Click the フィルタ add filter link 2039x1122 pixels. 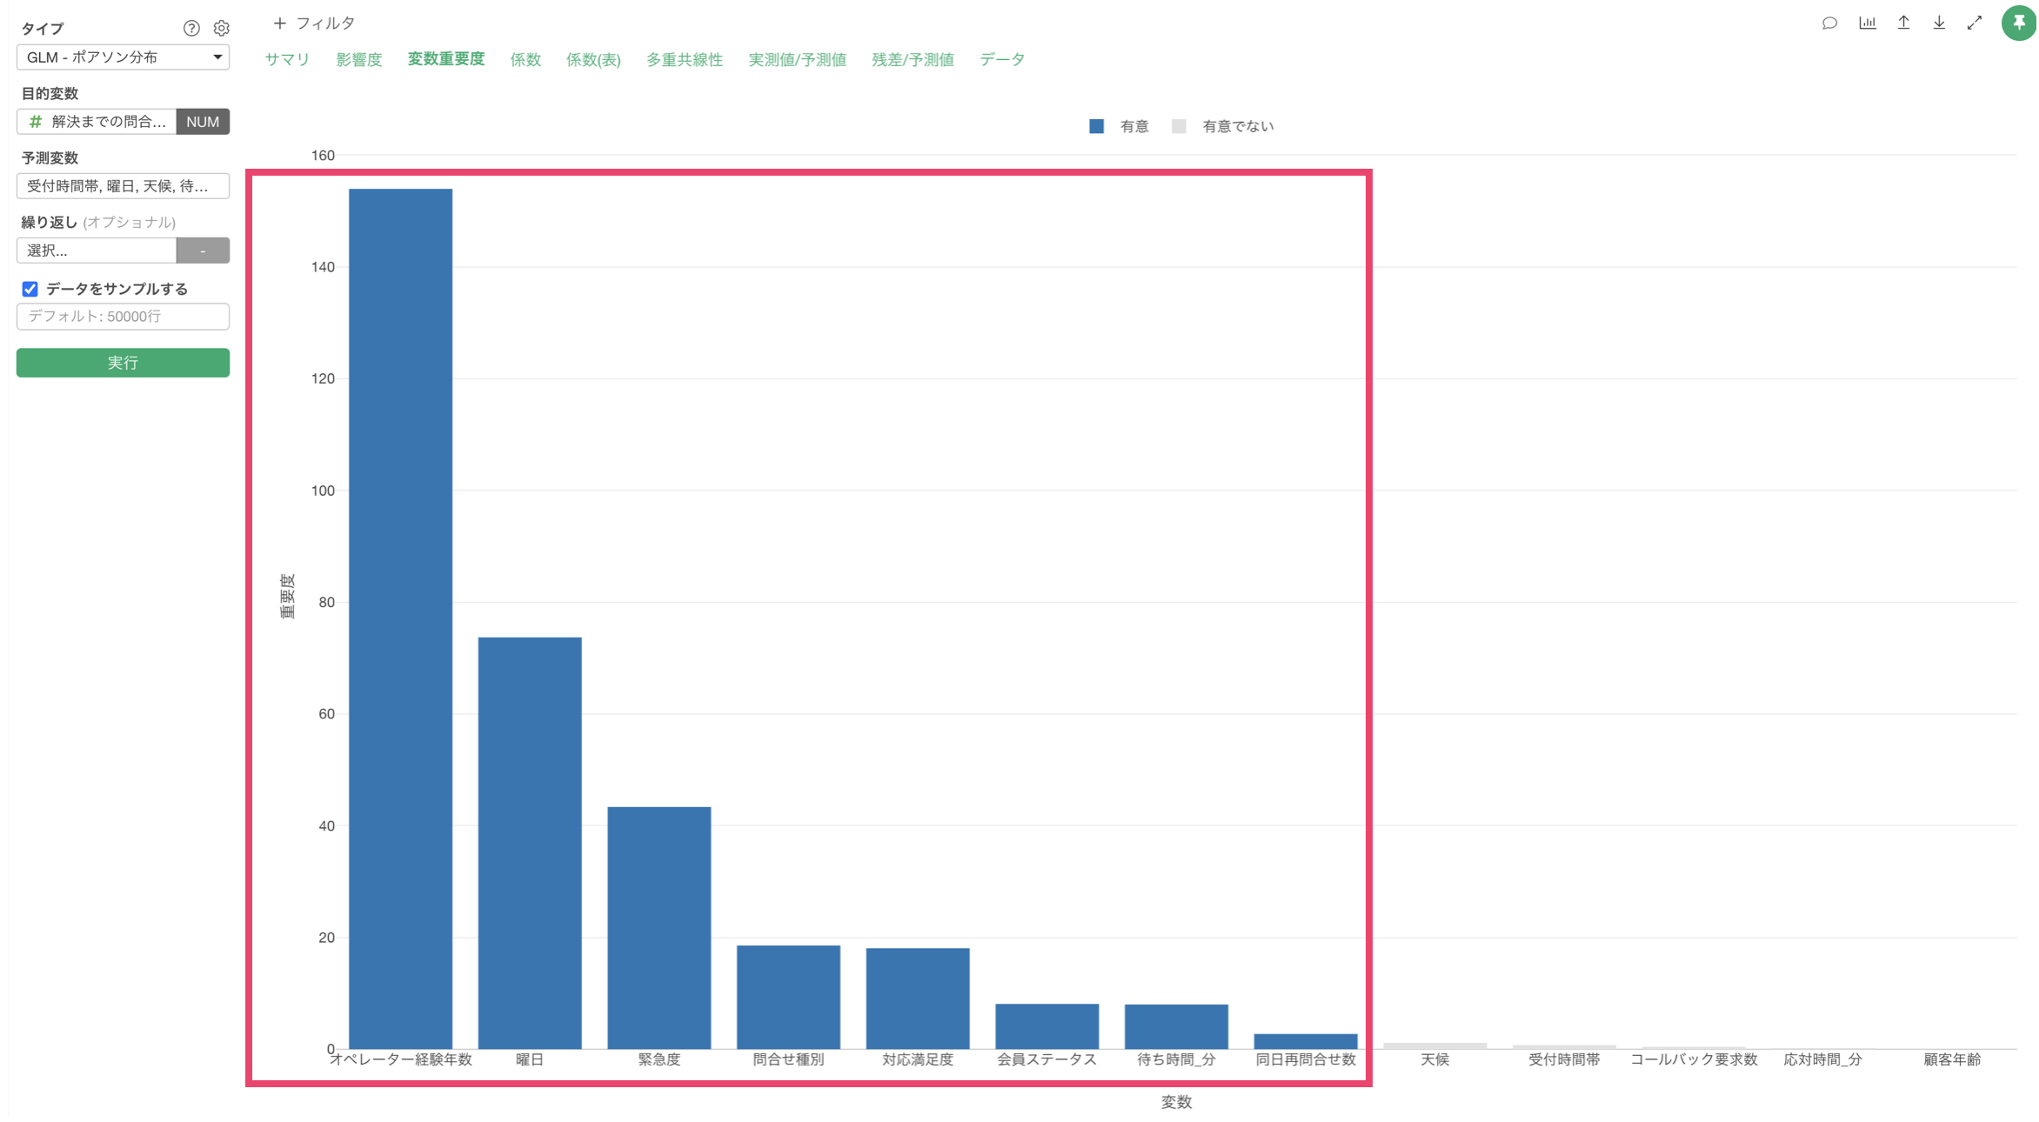[325, 23]
